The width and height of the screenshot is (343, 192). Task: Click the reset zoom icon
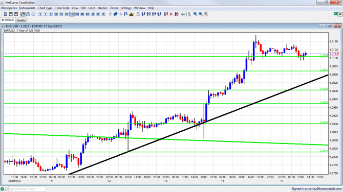coord(206,14)
